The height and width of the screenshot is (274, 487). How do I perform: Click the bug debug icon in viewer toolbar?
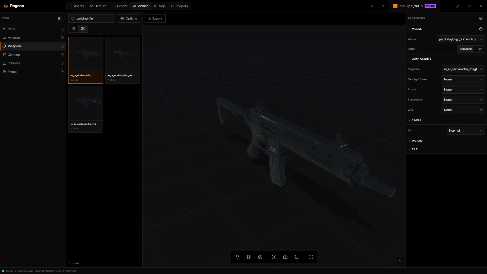pyautogui.click(x=260, y=257)
